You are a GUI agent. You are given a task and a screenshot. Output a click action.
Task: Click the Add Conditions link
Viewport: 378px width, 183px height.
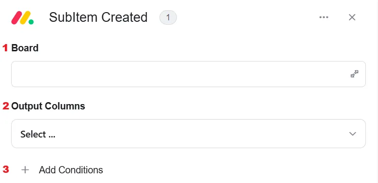click(x=71, y=170)
